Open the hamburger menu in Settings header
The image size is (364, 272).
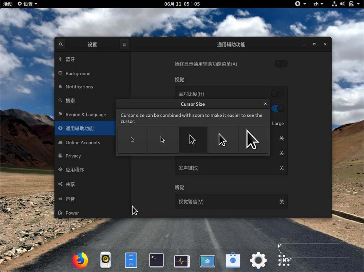[x=124, y=44]
